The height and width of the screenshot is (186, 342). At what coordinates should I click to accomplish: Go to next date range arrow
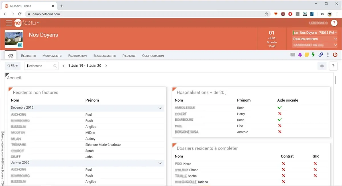coord(106,66)
